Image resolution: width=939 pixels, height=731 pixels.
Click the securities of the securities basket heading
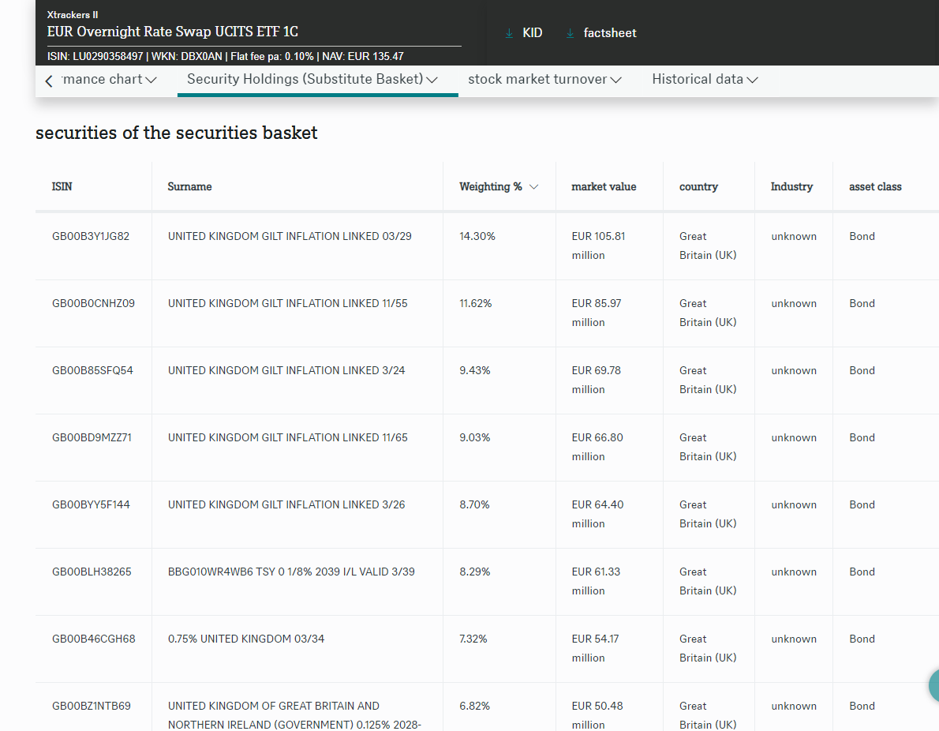[176, 133]
